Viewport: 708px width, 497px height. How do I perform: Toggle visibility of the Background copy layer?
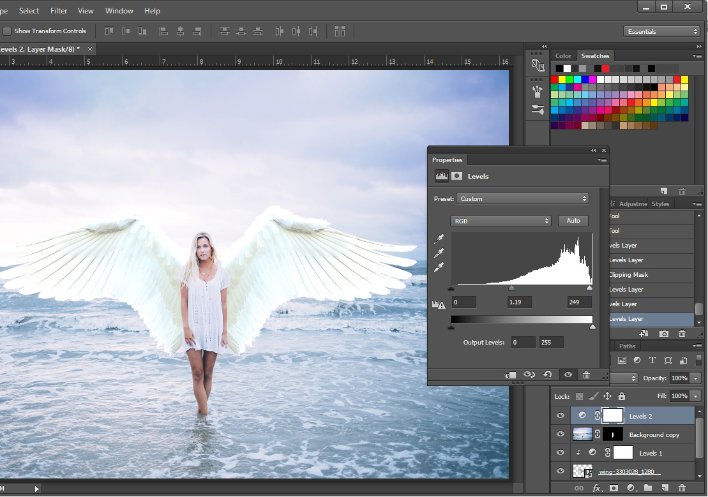point(560,434)
